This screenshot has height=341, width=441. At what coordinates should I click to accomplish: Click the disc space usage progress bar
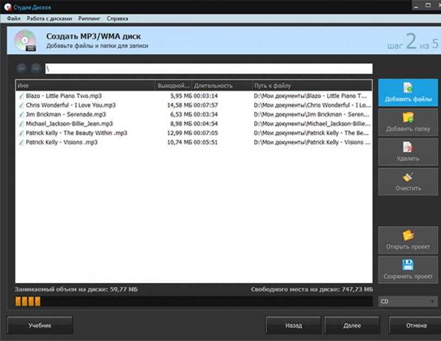tap(194, 301)
